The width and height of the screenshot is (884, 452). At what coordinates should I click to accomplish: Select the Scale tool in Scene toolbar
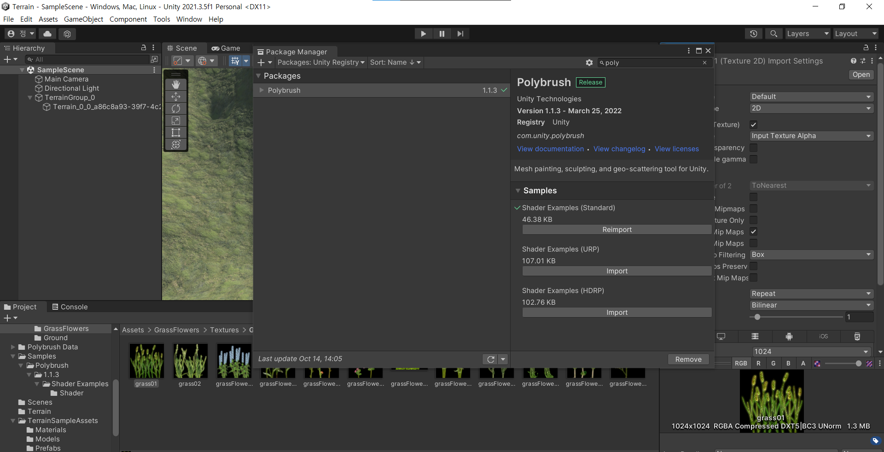pos(176,121)
